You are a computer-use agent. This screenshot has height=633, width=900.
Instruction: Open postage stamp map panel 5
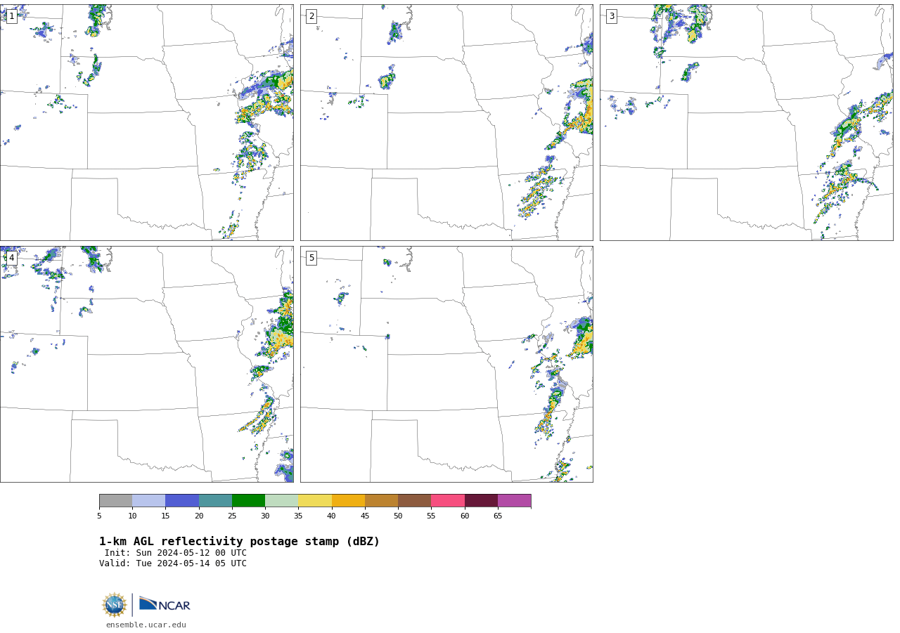446,364
